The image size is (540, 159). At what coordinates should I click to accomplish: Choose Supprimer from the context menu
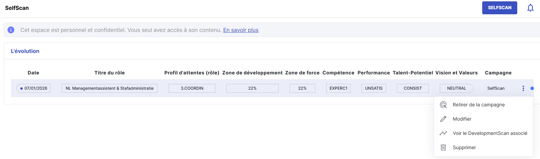(483, 147)
